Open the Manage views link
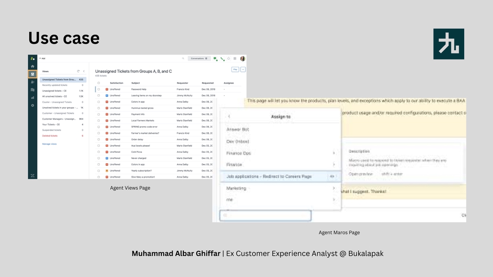The height and width of the screenshot is (277, 493). [49, 144]
